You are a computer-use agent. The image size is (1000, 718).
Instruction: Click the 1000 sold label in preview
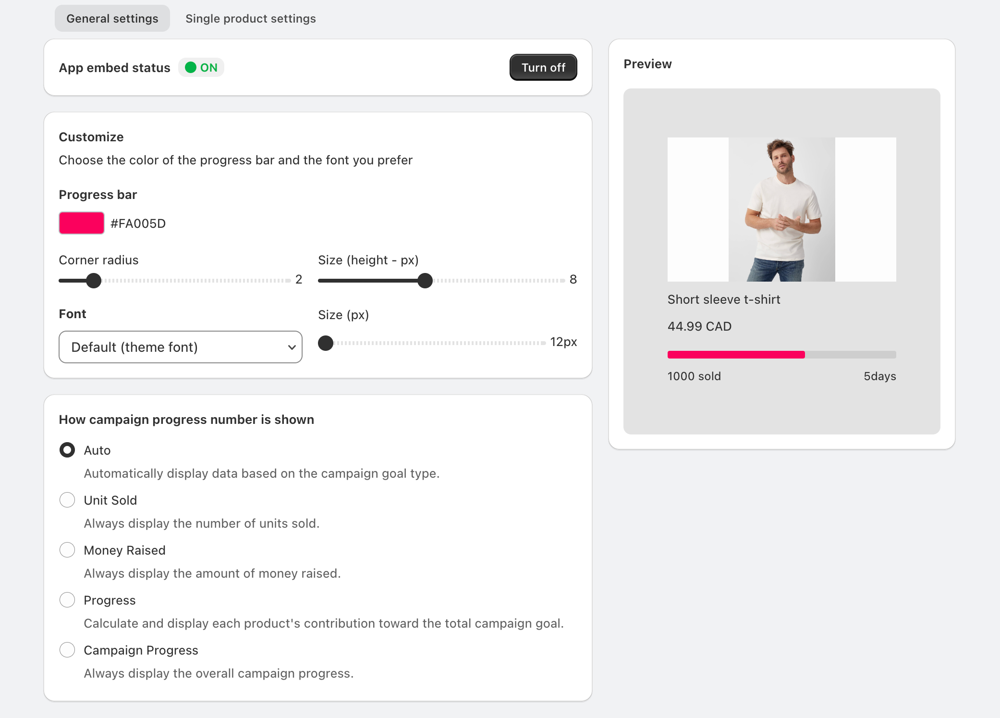(x=694, y=376)
